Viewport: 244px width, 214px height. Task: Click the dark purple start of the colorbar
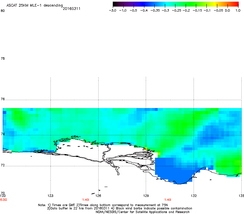point(116,4)
